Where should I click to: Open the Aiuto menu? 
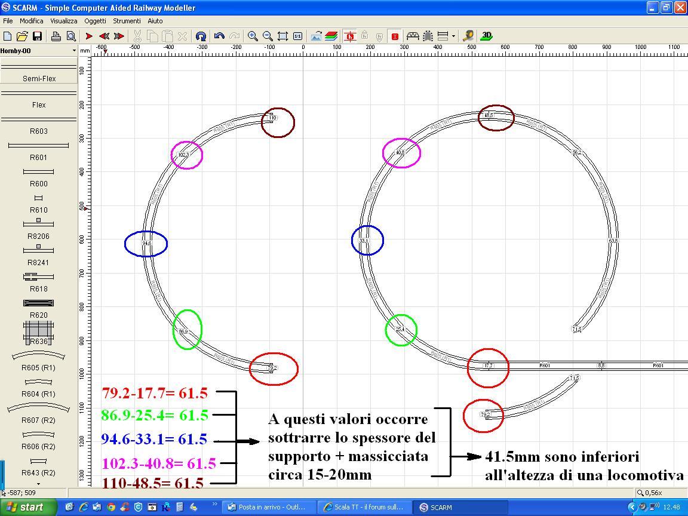click(x=155, y=21)
